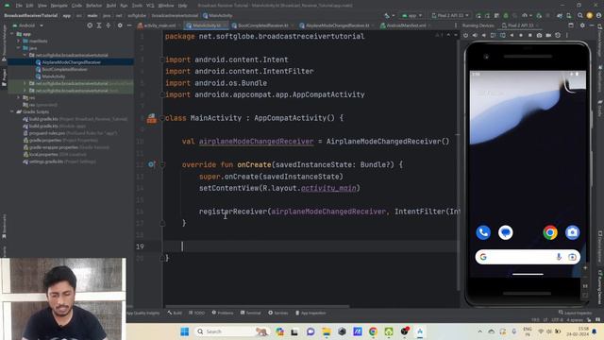Expand the manifests folder node
Viewport: 604px width, 340px height.
tap(19, 41)
